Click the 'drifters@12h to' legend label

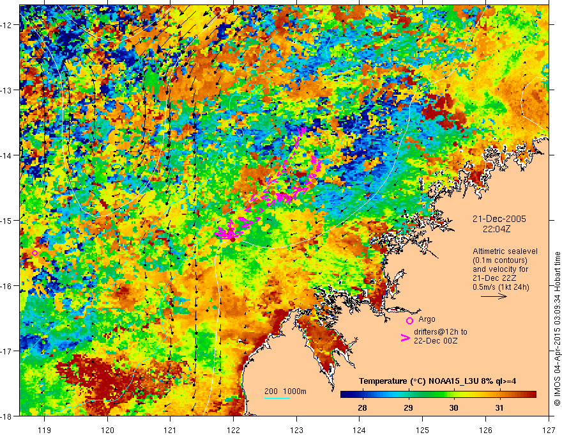[441, 332]
